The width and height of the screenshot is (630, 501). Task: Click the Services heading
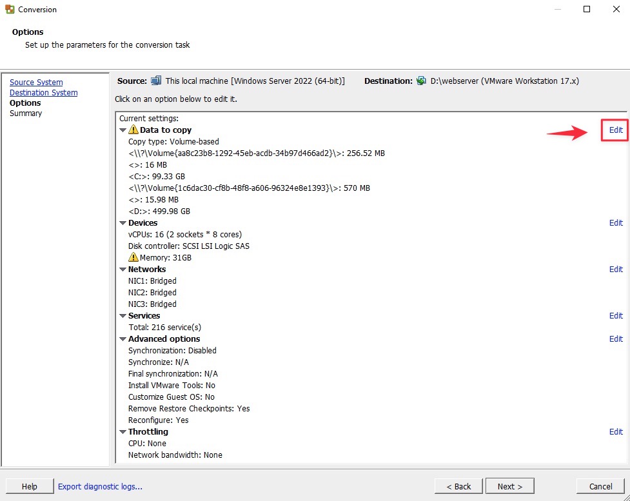(144, 315)
